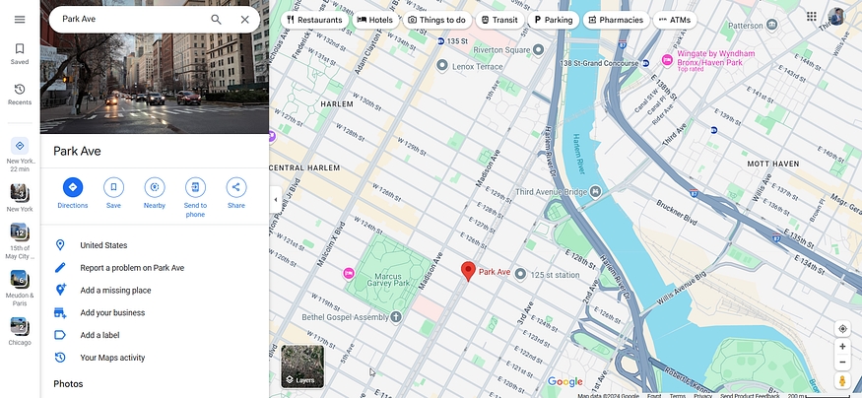Click Add a missing place
The height and width of the screenshot is (398, 862).
point(115,291)
